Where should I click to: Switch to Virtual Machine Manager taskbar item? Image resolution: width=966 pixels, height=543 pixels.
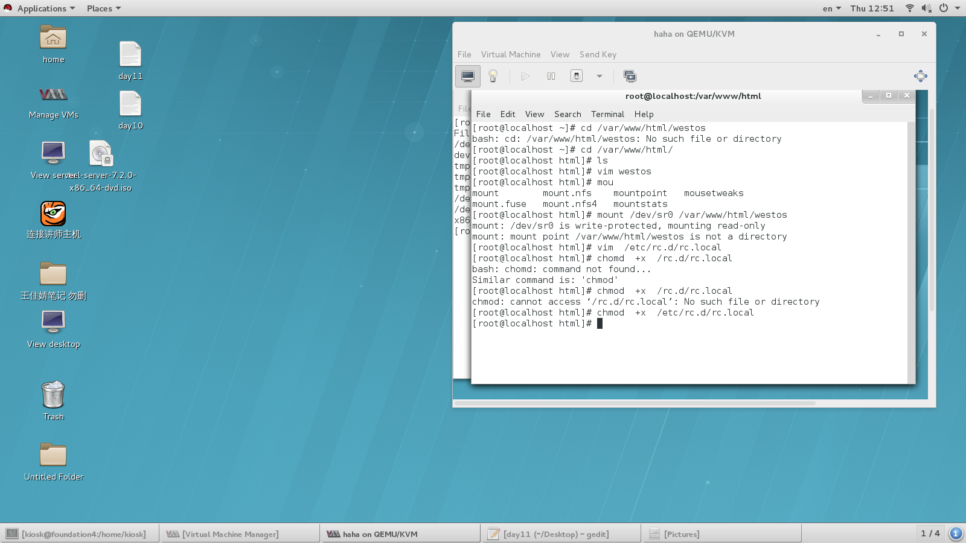pos(241,534)
